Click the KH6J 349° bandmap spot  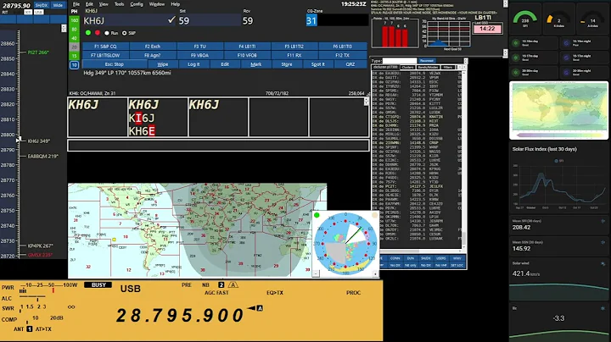38,141
